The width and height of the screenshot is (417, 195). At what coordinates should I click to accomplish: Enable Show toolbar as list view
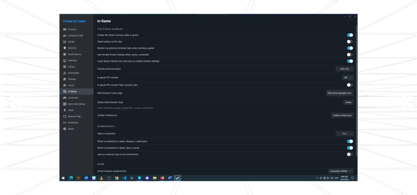click(350, 42)
